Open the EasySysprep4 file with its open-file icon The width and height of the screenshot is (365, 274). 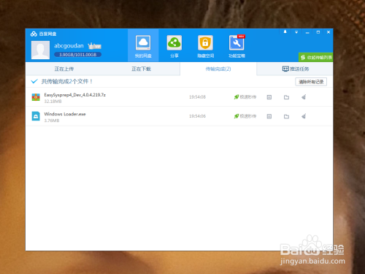269,97
